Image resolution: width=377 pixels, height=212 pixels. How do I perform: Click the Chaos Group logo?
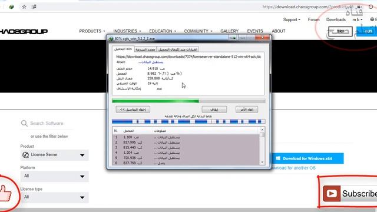24,31
